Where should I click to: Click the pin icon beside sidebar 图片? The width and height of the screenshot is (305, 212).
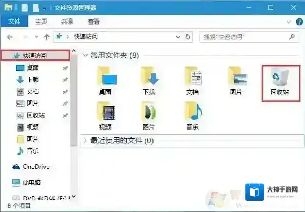click(x=65, y=103)
